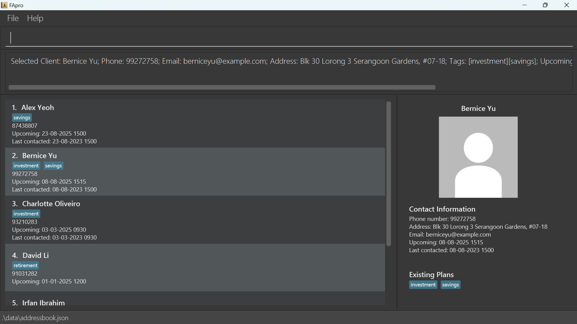577x324 pixels.
Task: Click the savings tag under Existing Plans
Action: 450,285
